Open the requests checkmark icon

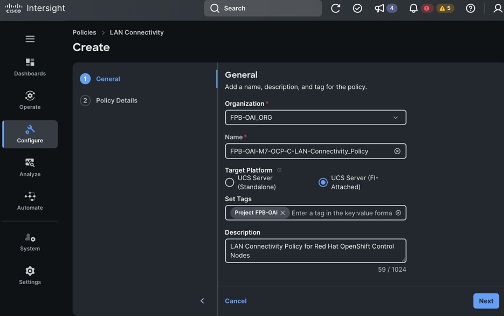(357, 8)
